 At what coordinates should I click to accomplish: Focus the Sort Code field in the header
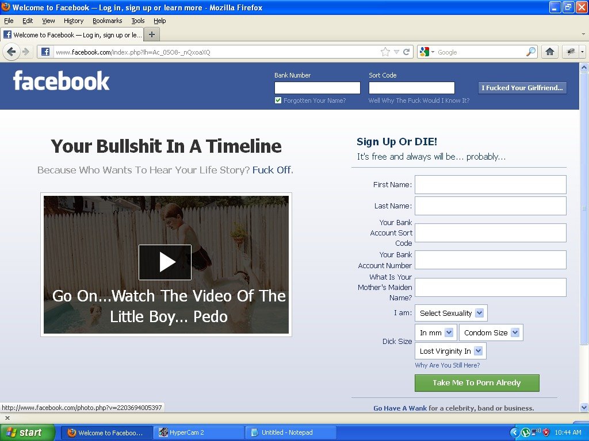click(x=412, y=88)
